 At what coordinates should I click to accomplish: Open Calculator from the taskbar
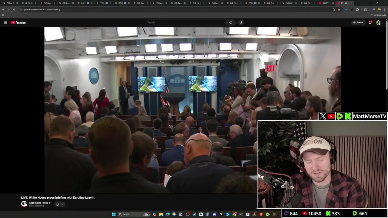tap(208, 214)
